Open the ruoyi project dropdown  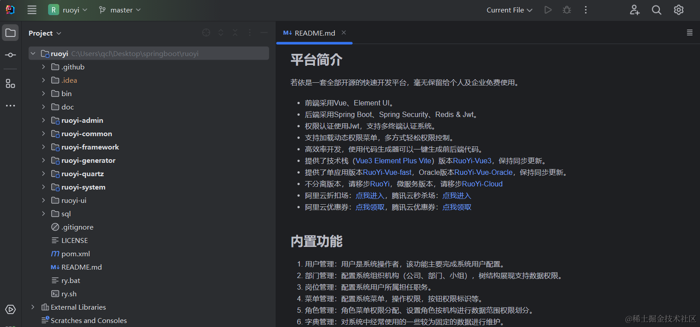[68, 10]
